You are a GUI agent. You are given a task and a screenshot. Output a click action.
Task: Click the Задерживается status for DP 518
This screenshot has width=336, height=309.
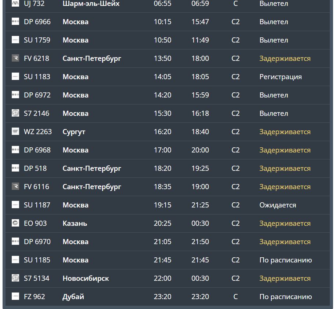point(285,168)
